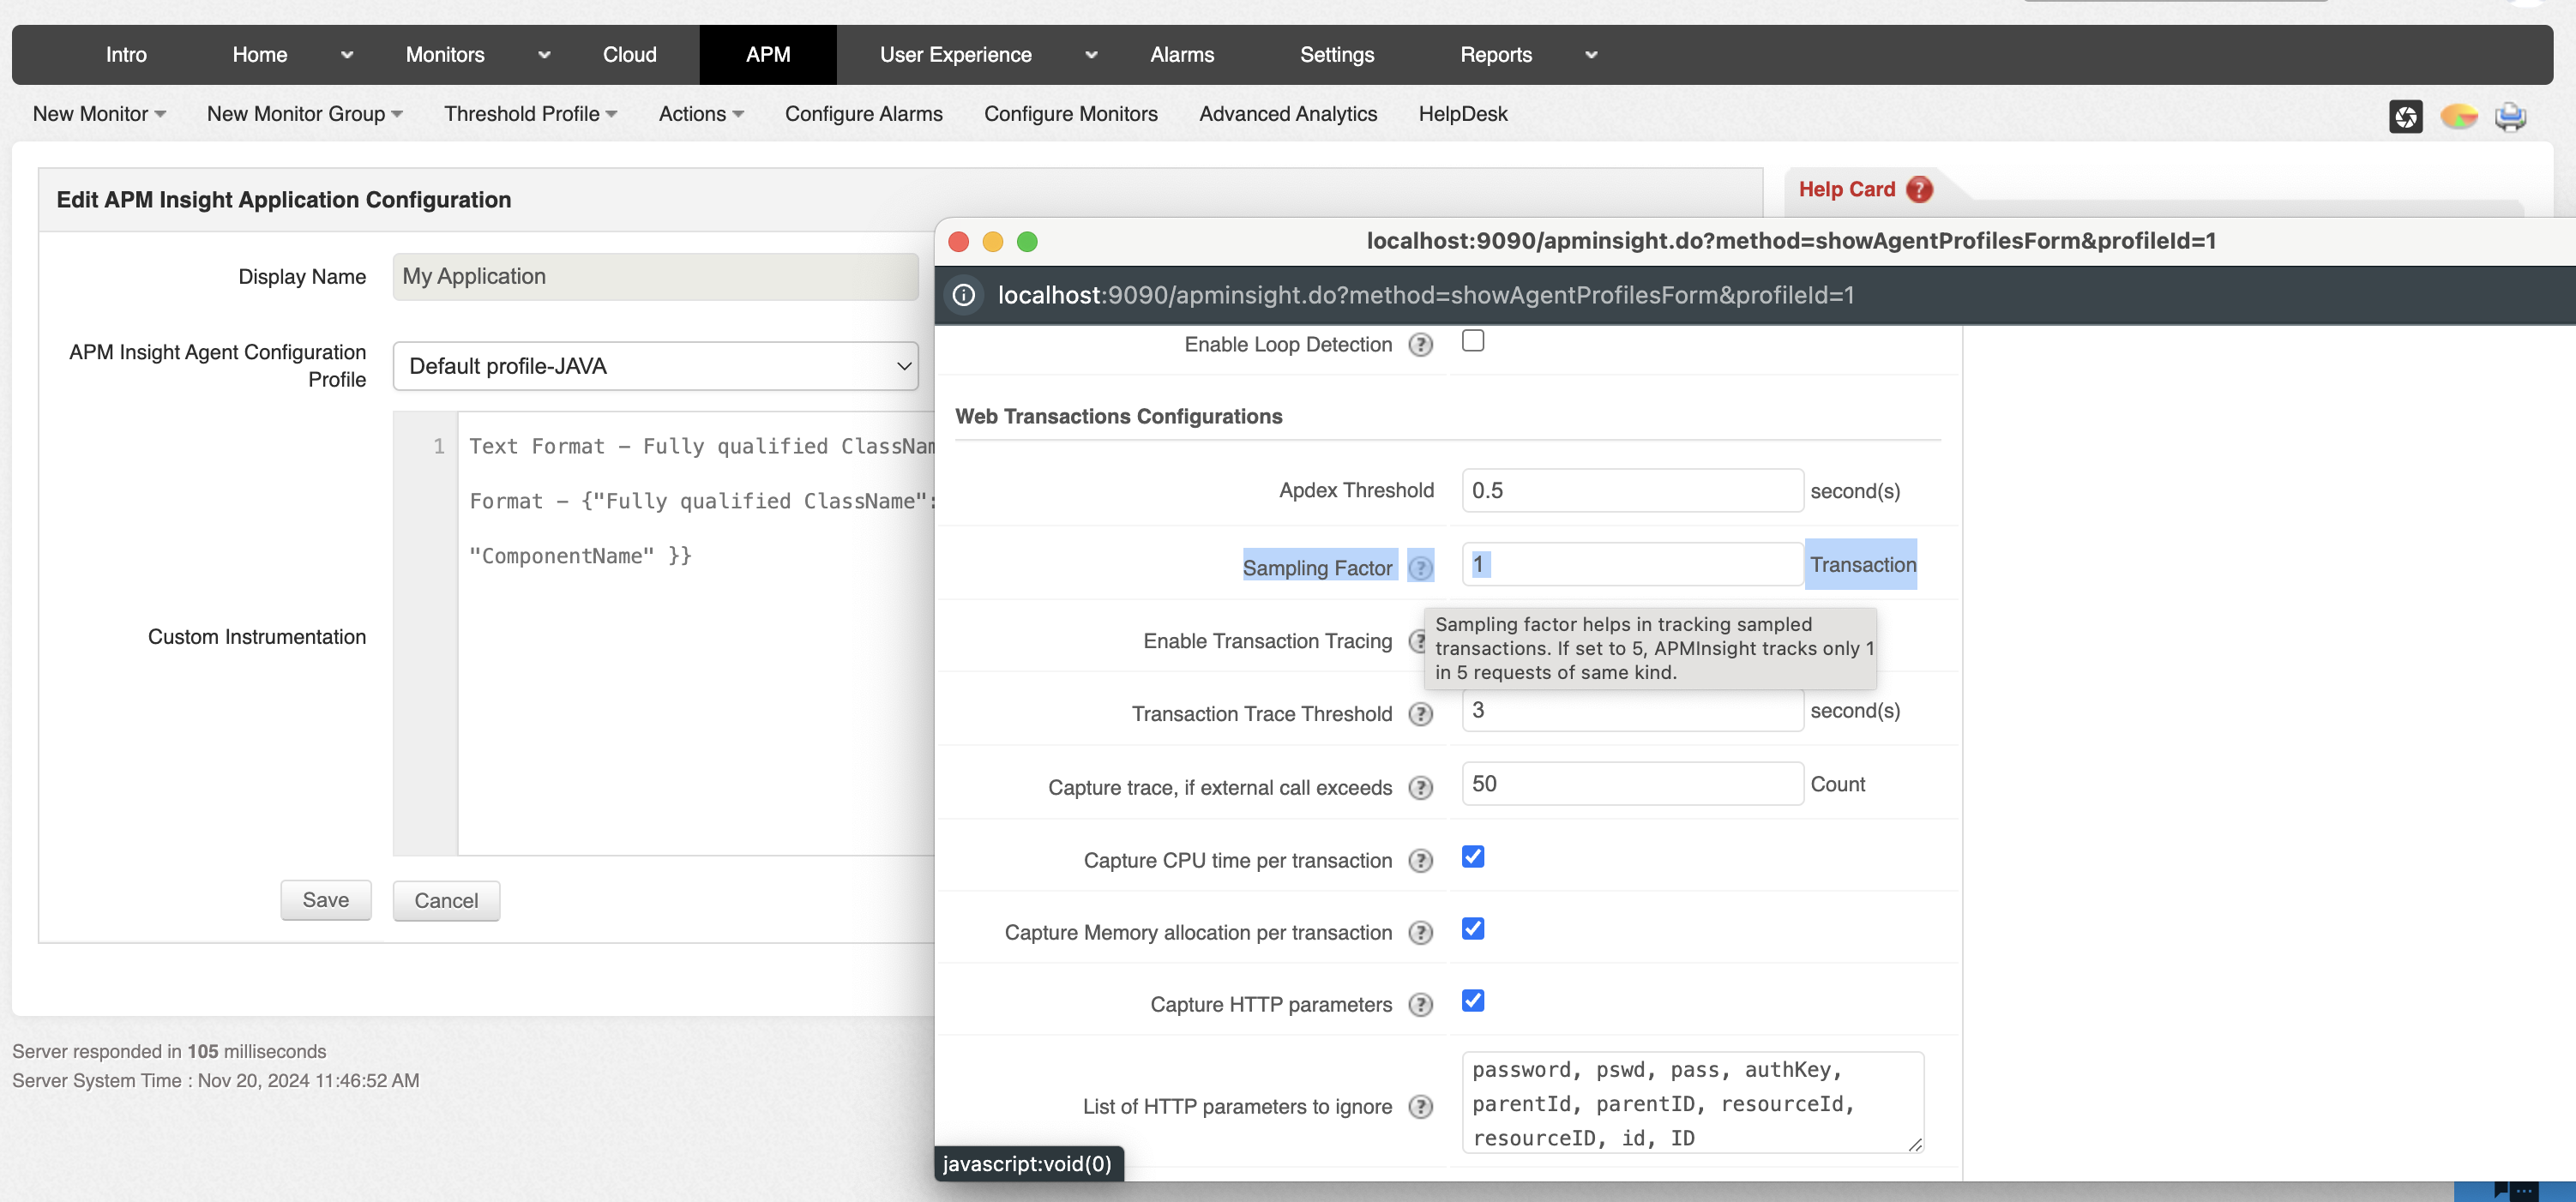Click the Apdex Threshold input field
Image resolution: width=2576 pixels, height=1202 pixels.
pos(1631,491)
